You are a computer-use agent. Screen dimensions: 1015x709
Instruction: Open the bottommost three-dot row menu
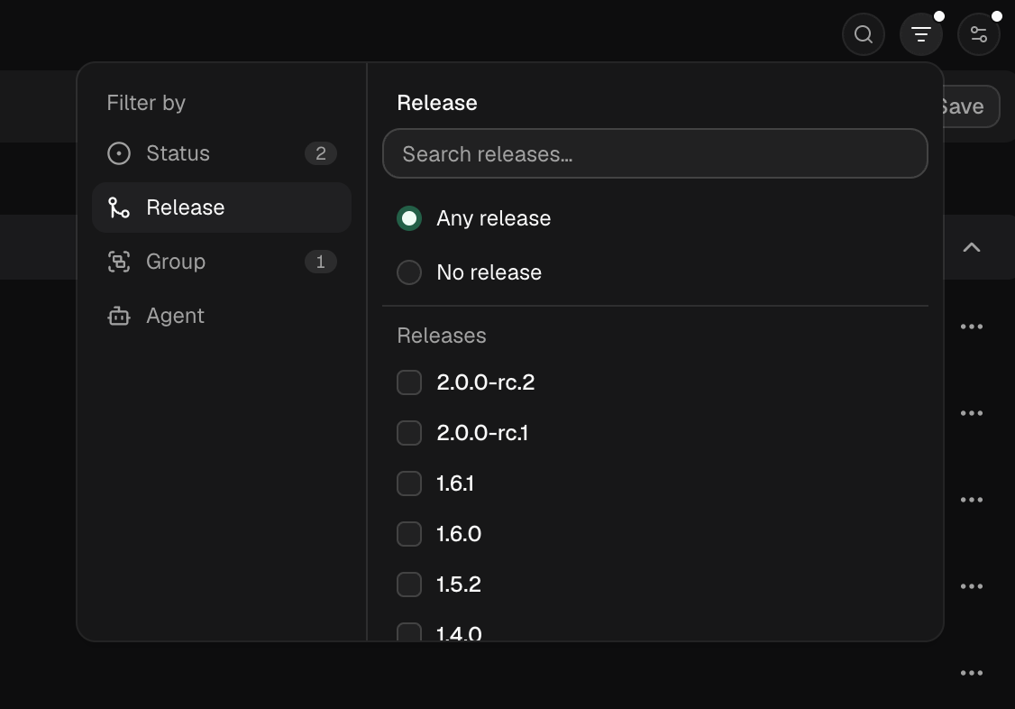[x=972, y=673]
